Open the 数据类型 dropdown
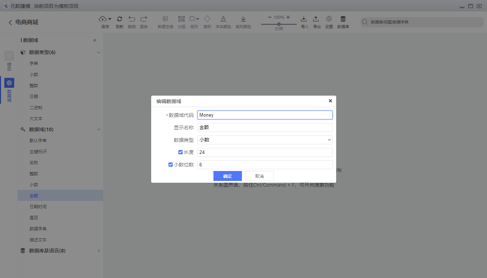 [x=265, y=140]
